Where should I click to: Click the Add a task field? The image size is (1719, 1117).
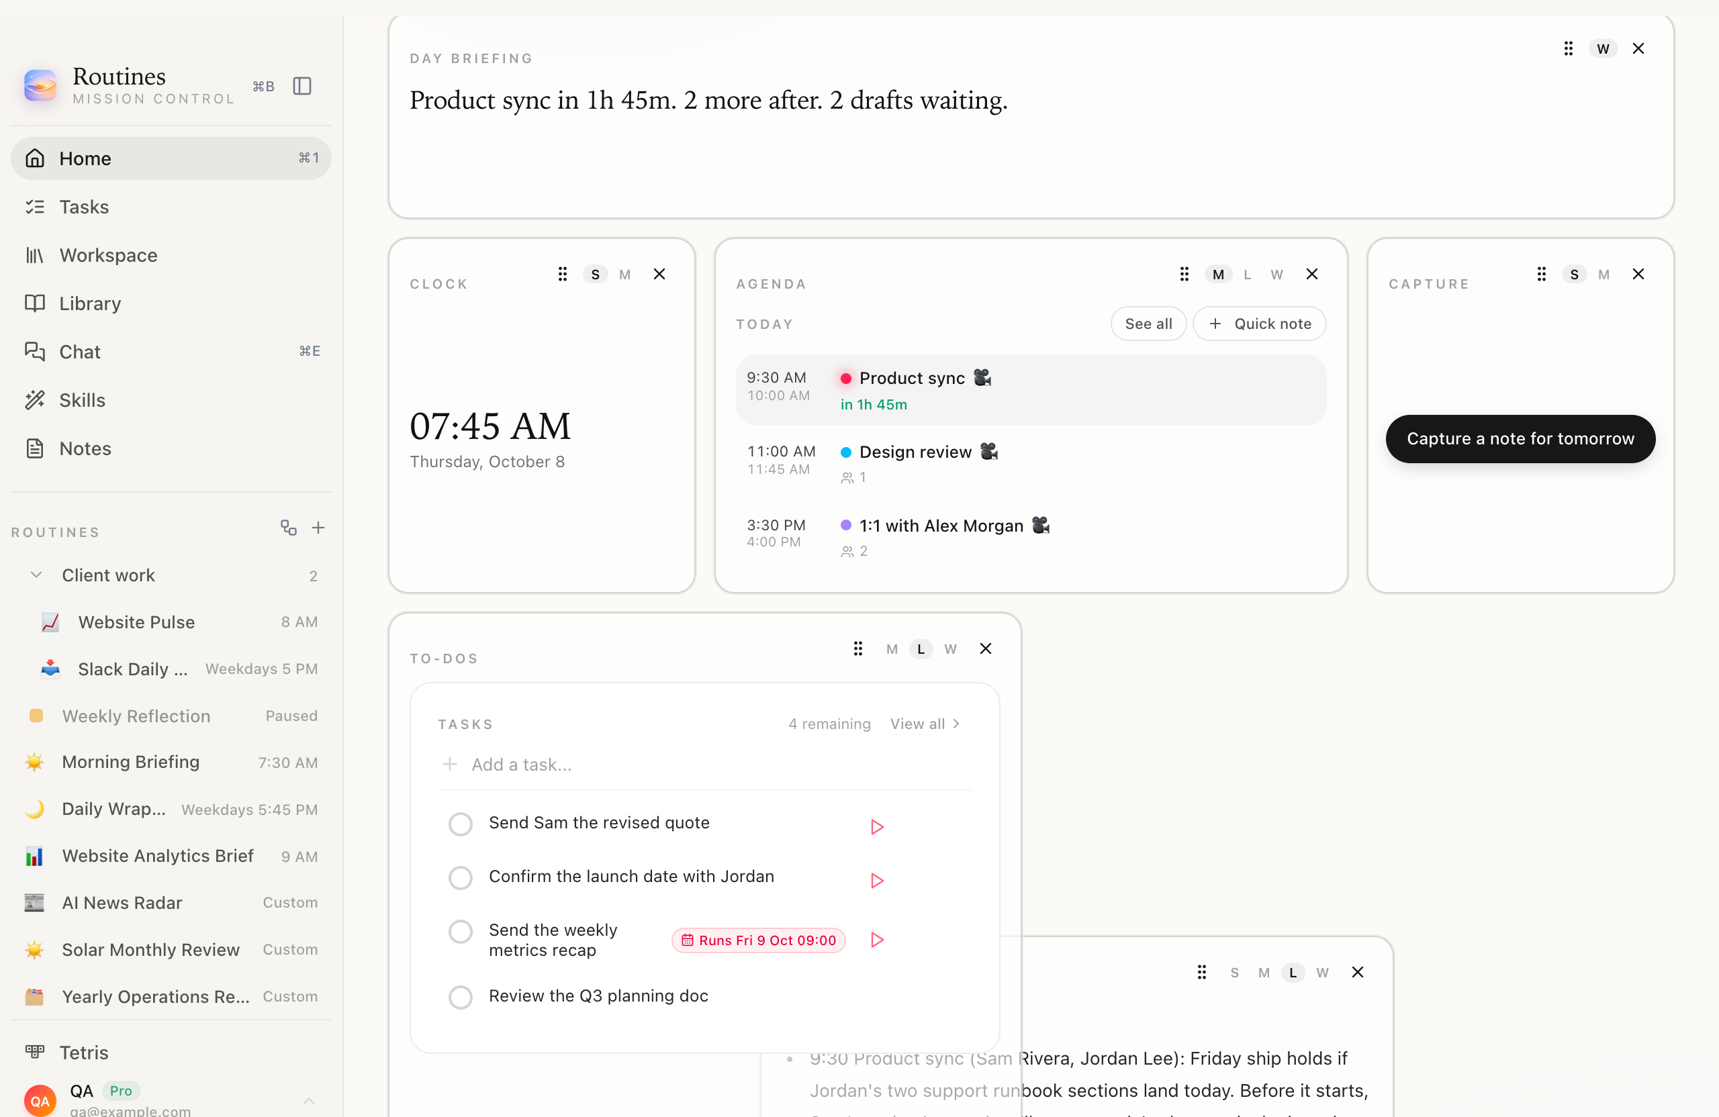pyautogui.click(x=705, y=765)
